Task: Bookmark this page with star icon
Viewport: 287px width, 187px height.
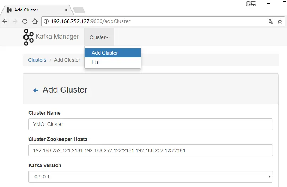Action: tap(280, 21)
